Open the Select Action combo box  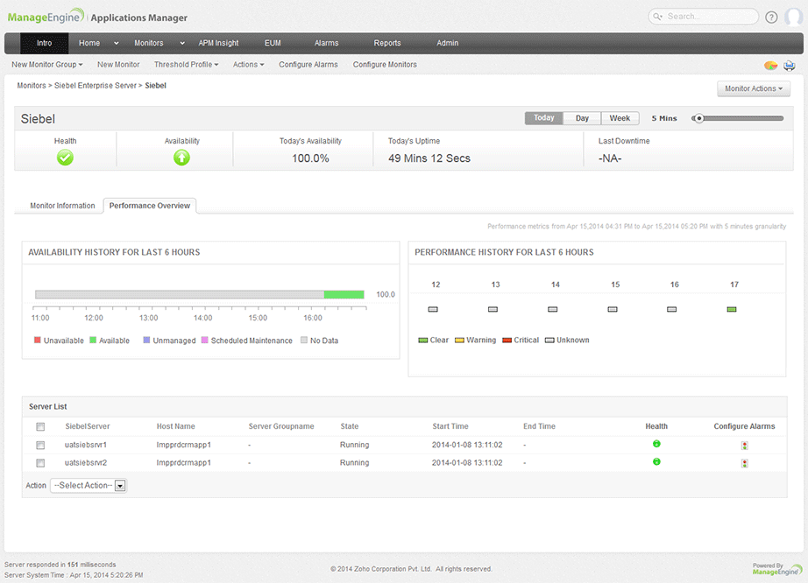coord(89,485)
